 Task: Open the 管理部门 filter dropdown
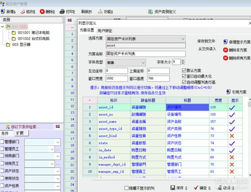click(58, 142)
